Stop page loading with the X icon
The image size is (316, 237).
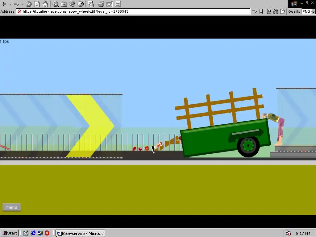(x=29, y=4)
